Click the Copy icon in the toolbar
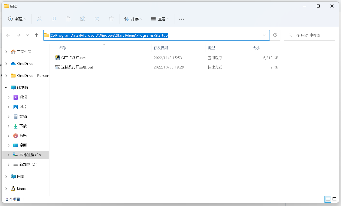 54,19
